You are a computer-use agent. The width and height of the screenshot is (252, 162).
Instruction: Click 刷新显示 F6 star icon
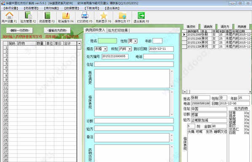(x=104, y=17)
